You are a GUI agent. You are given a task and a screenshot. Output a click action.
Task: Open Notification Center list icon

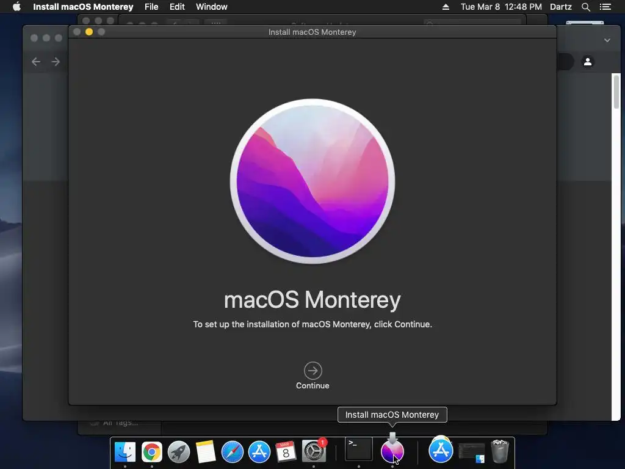(605, 7)
